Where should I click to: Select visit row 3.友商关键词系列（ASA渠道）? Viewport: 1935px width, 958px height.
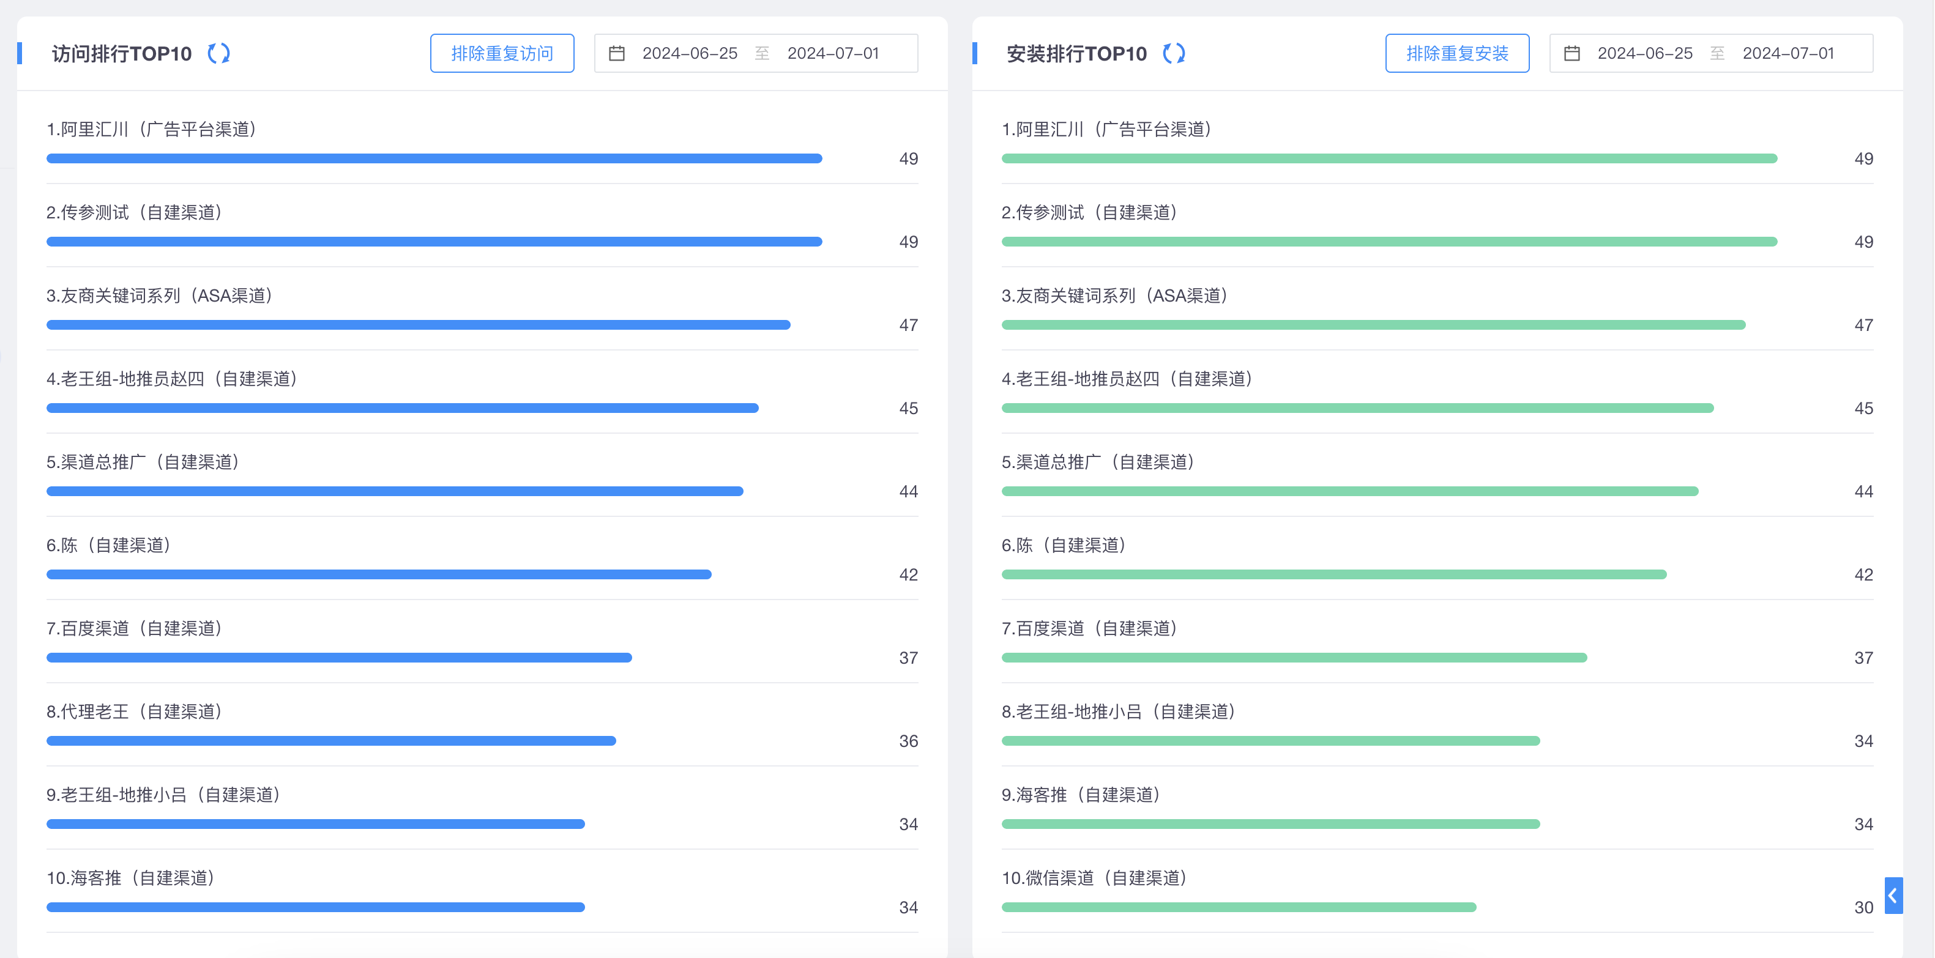[x=482, y=310]
